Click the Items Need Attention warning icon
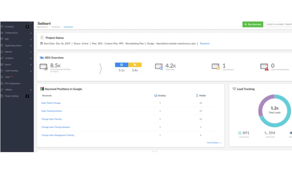 [x=264, y=67]
